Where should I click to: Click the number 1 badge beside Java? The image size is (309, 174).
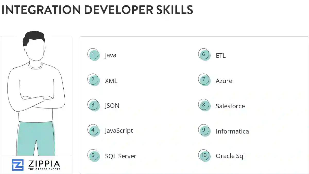click(93, 54)
